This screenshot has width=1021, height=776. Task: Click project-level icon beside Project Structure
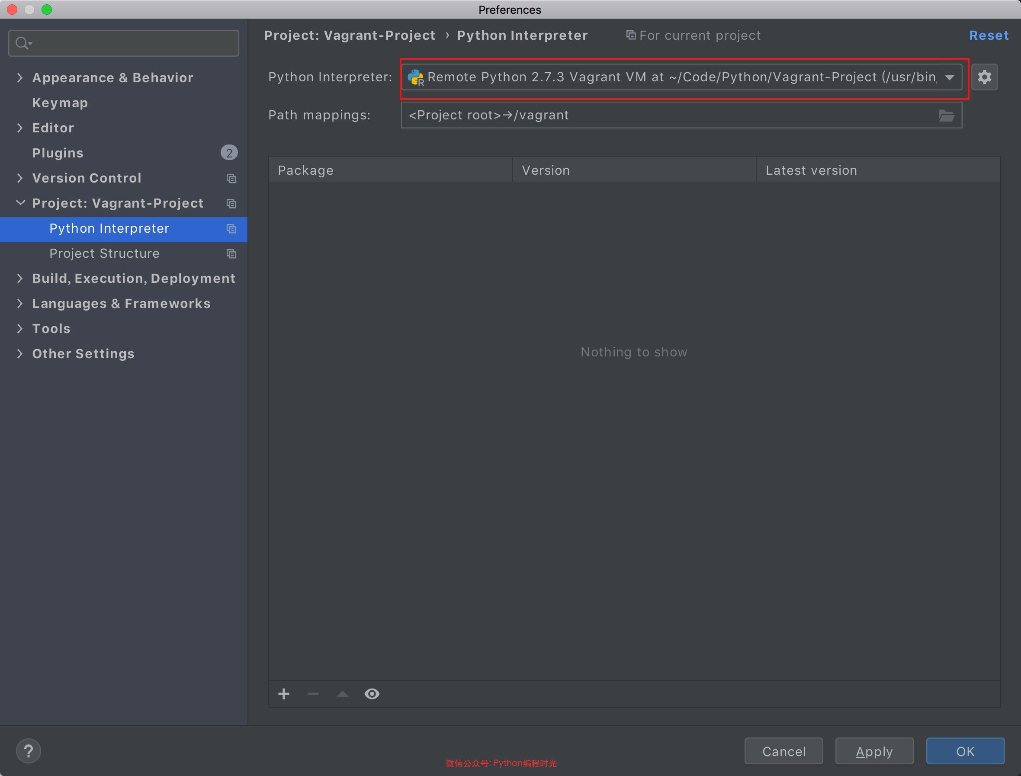(231, 253)
